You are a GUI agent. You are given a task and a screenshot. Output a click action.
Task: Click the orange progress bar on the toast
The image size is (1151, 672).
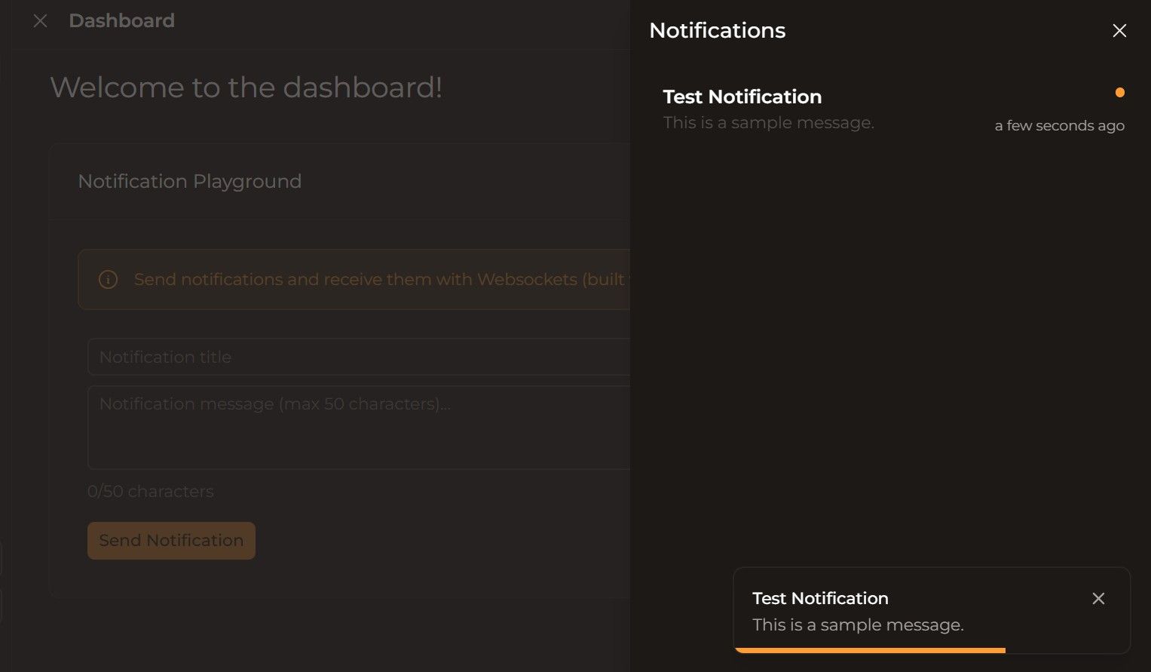coord(871,650)
